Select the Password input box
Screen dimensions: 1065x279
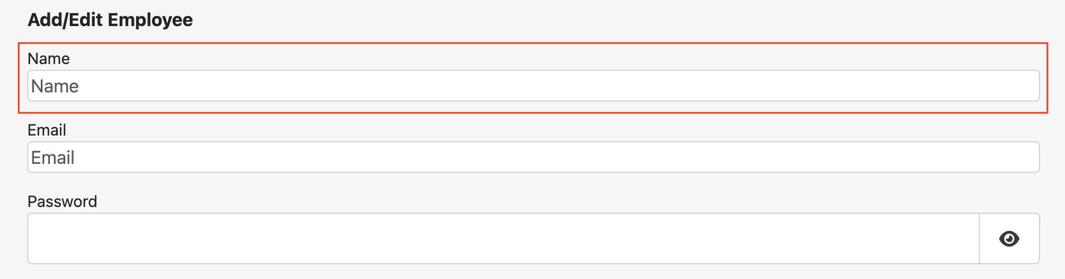click(503, 239)
